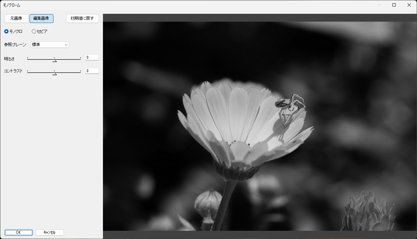Close the モノクローム dialog window
Screen dimensions: 417x239
(409, 5)
